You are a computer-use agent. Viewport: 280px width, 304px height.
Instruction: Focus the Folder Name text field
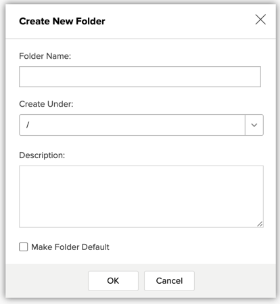(140, 76)
